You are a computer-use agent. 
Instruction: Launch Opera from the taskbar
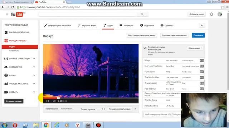pos(15,125)
